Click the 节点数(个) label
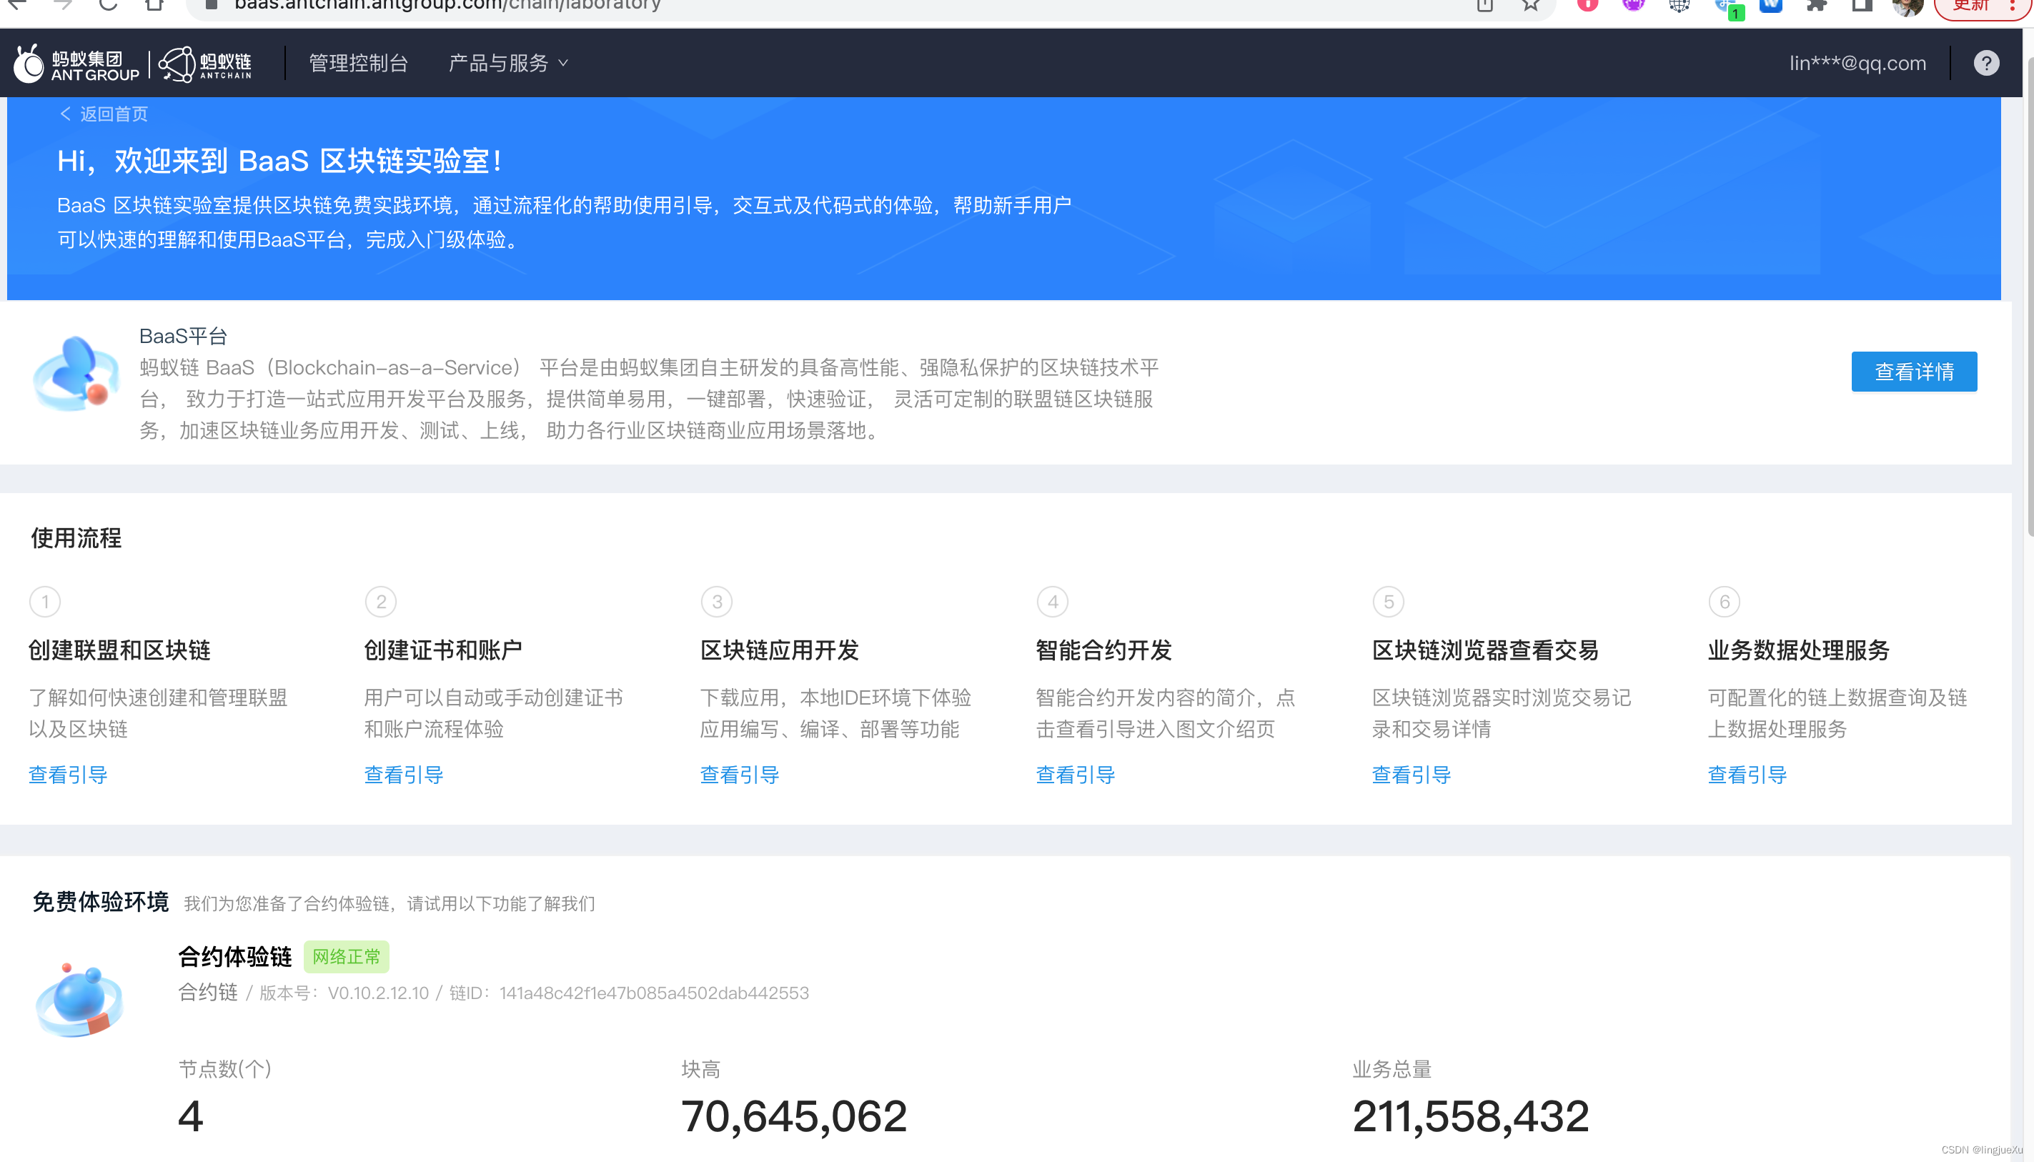2034x1162 pixels. click(225, 1069)
